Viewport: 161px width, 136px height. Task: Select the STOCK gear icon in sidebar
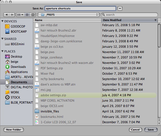click(7, 97)
